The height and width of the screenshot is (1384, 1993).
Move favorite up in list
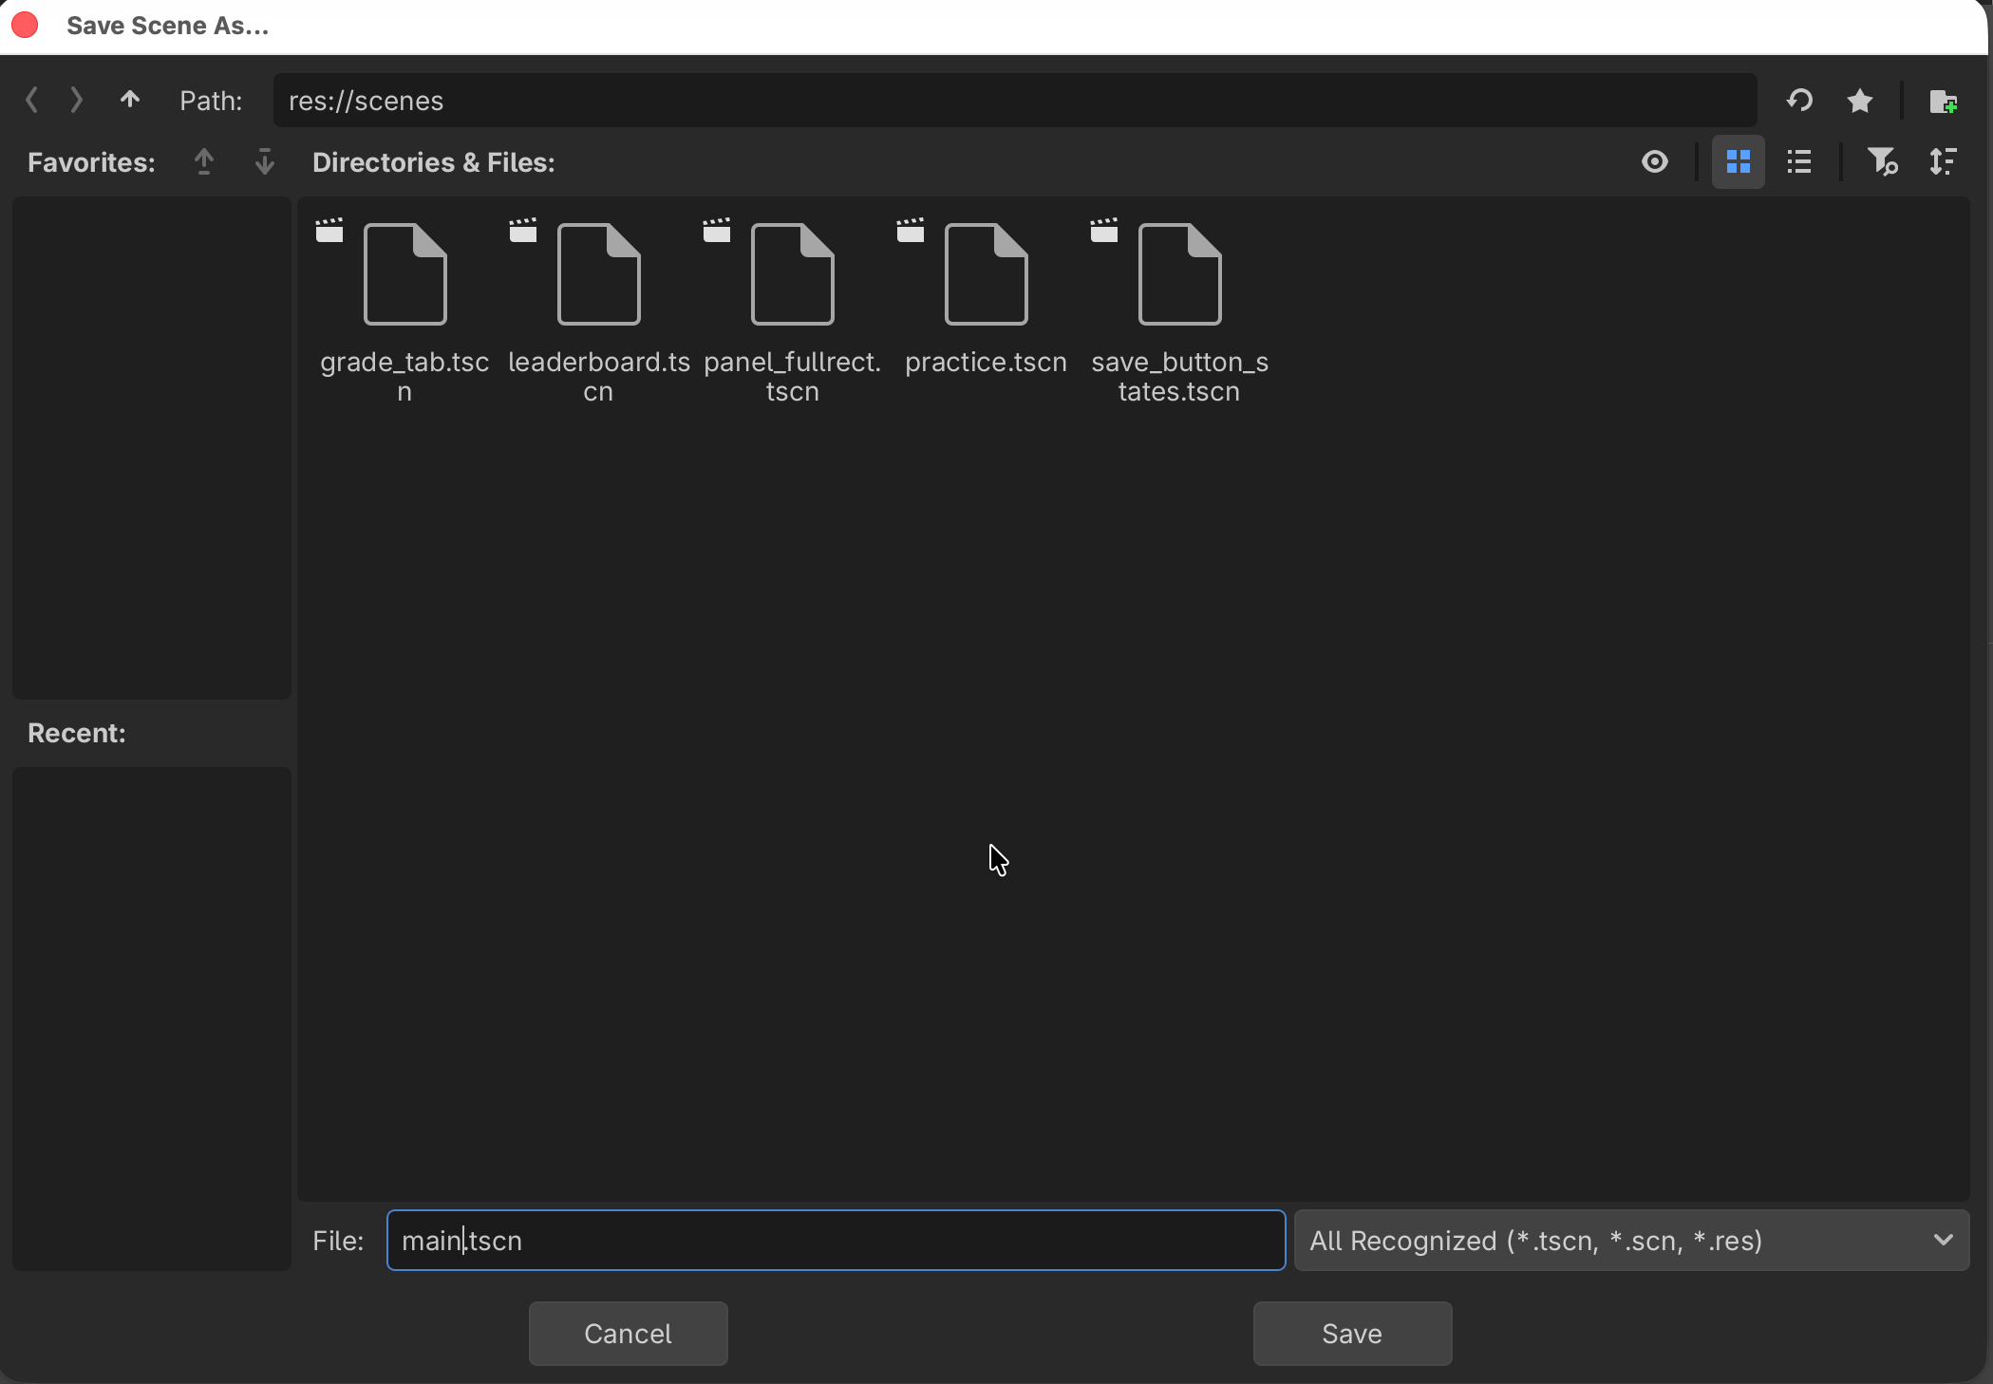(204, 162)
